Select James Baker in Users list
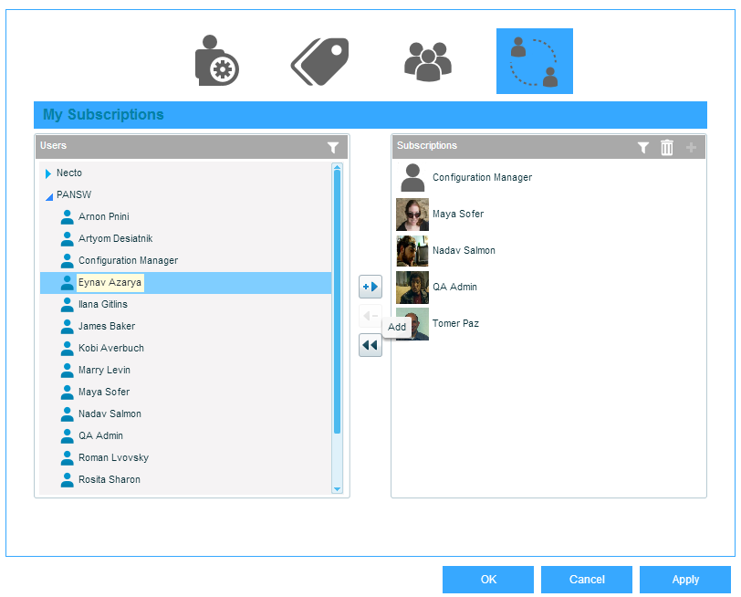Image resolution: width=741 pixels, height=597 pixels. (106, 326)
